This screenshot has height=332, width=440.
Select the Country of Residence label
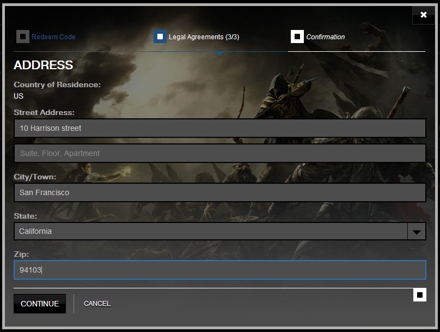coord(57,84)
